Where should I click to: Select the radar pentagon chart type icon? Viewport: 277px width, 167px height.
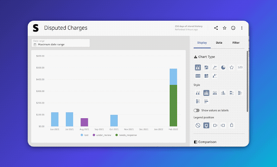tap(232, 67)
